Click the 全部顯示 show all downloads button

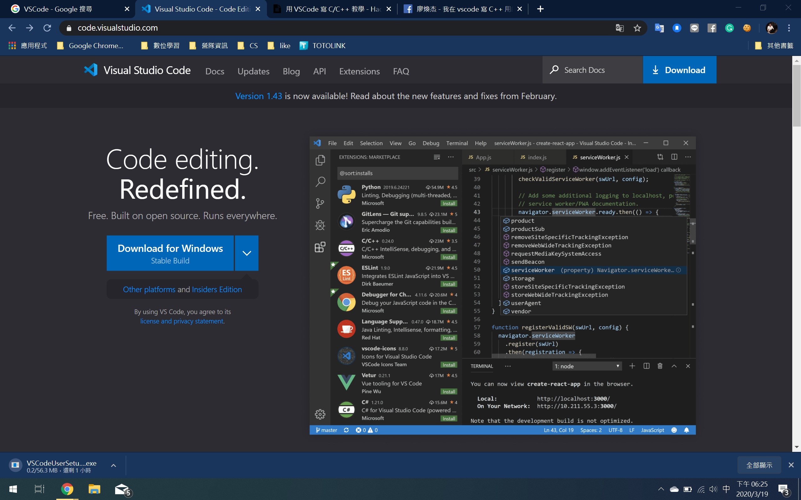[x=759, y=465]
